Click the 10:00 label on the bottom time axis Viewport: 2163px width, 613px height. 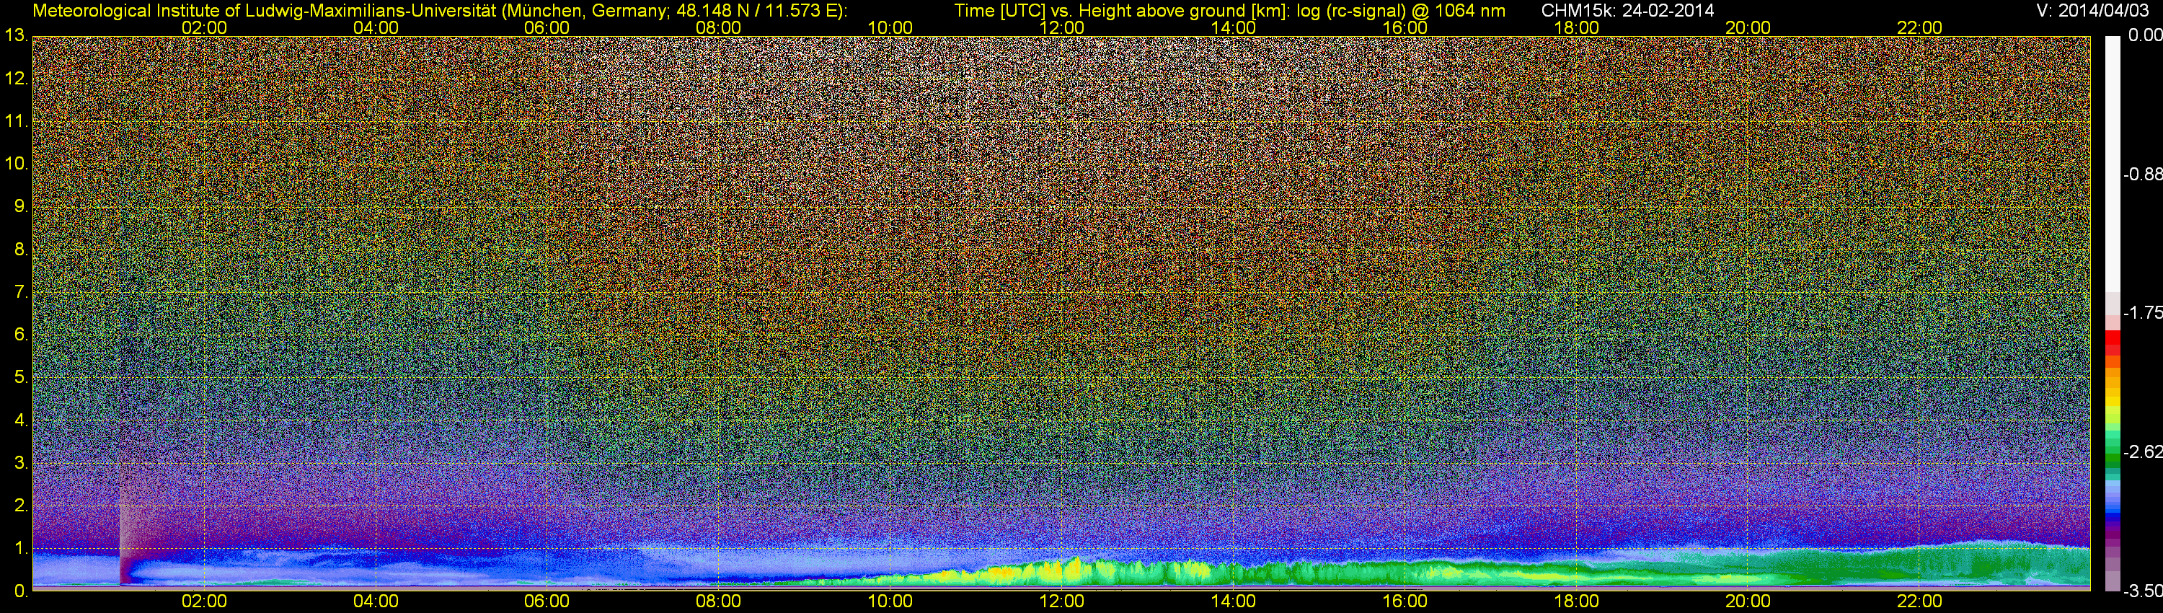(890, 601)
